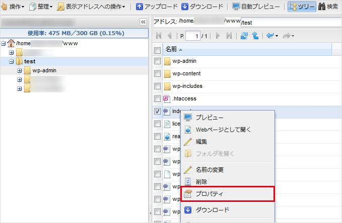Check the wp-content folder checkbox

158,74
